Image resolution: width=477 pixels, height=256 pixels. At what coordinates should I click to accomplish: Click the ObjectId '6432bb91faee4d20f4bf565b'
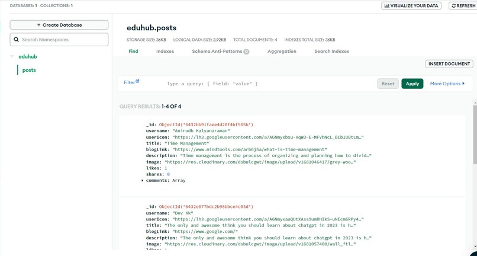[x=206, y=124]
